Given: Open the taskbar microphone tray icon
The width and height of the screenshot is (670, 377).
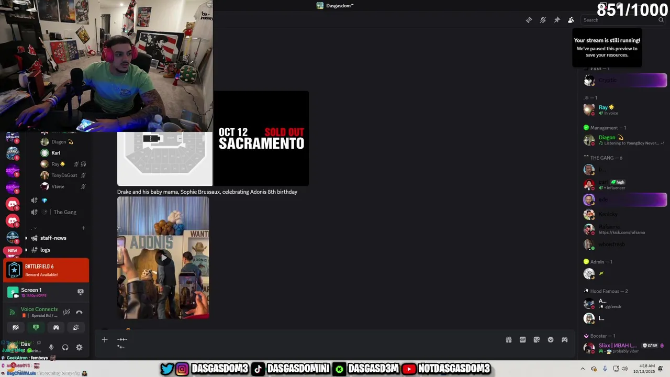Looking at the screenshot, I should (605, 369).
